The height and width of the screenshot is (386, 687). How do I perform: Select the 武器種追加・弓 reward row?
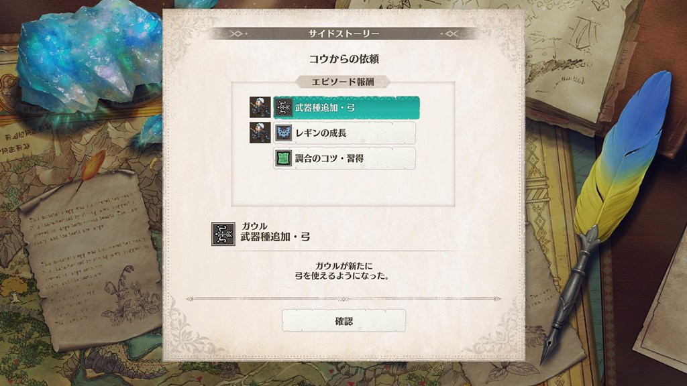pos(346,108)
